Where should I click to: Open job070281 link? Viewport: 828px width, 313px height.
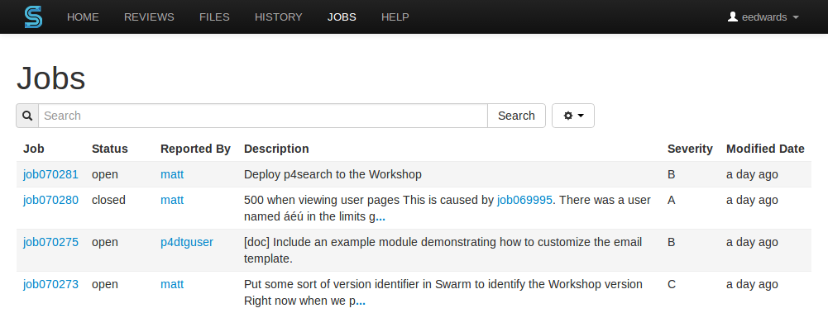point(50,174)
